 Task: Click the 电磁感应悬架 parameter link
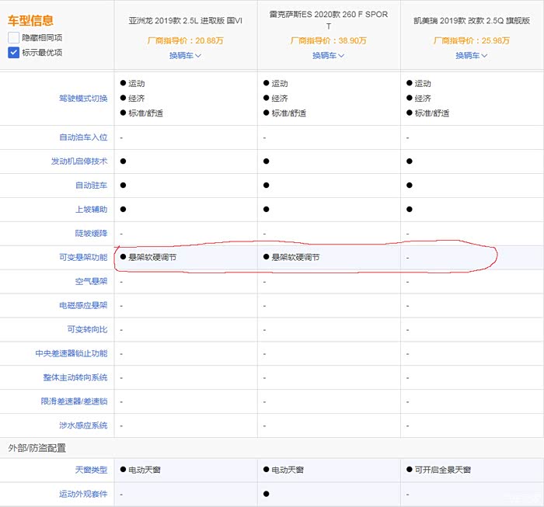coord(82,306)
